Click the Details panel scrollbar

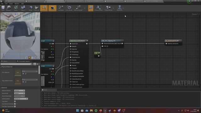pyautogui.click(x=39, y=70)
